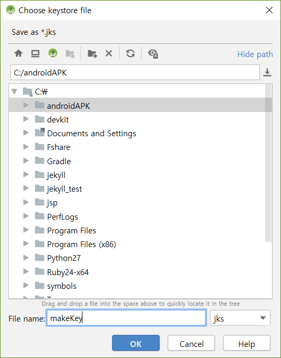Create a new folder with toolbar icon
Image resolution: width=281 pixels, height=358 pixels.
tap(92, 54)
